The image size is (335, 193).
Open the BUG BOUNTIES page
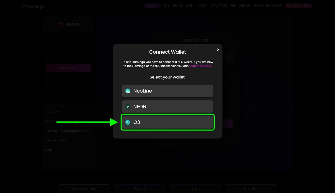click(298, 6)
